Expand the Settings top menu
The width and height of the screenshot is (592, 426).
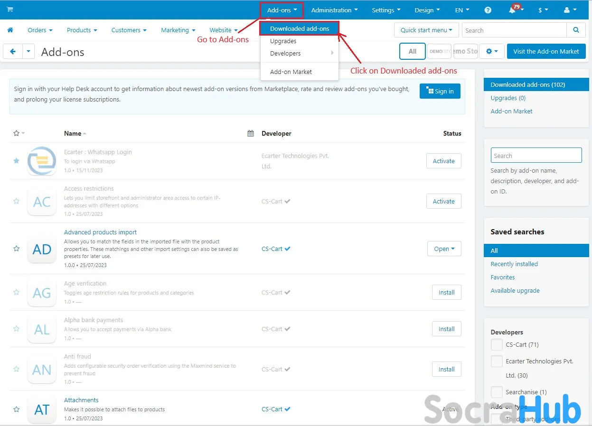pos(386,10)
